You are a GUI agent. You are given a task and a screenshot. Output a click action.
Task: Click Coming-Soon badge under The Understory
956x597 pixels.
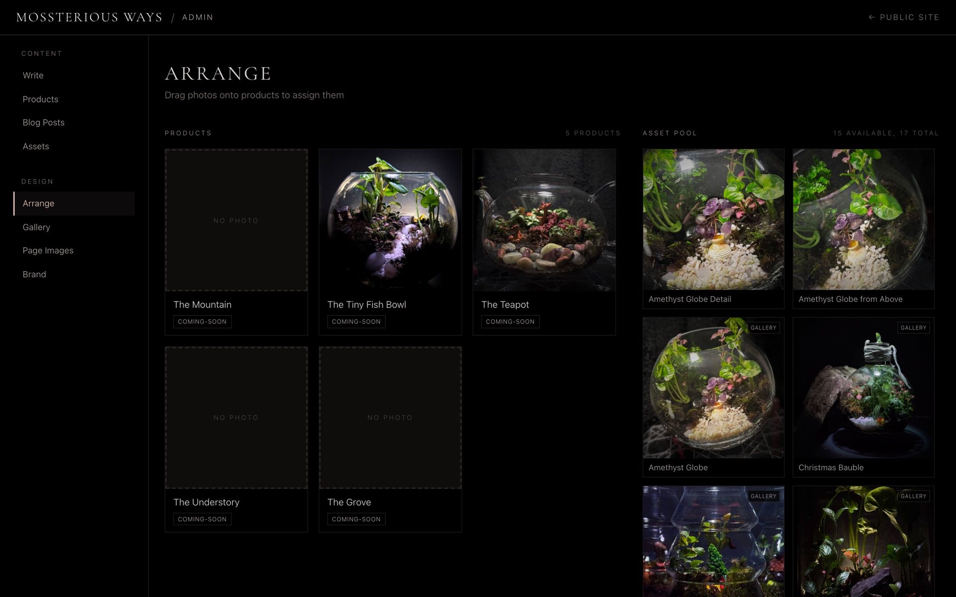coord(202,519)
